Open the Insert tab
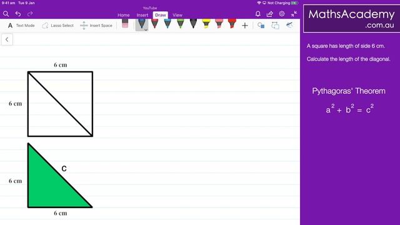Viewport: 400px width, 225px height. (x=142, y=15)
